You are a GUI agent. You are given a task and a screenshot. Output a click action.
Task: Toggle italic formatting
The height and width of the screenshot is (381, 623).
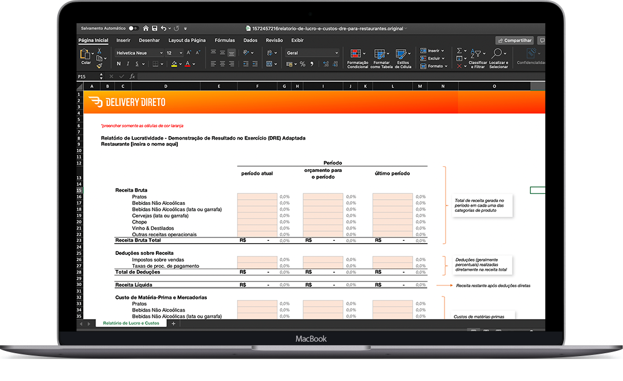(128, 64)
